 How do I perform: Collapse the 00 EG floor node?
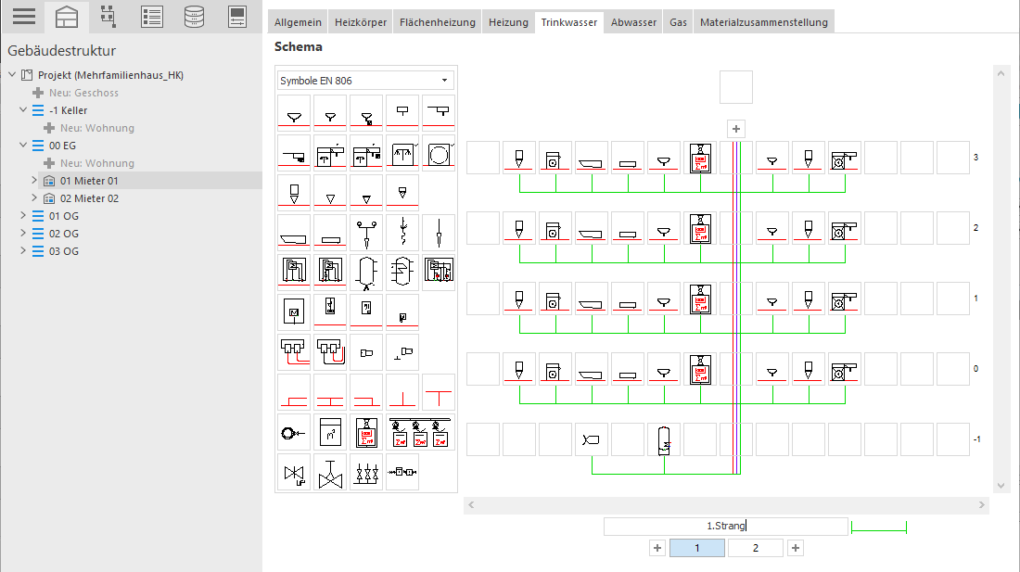[x=23, y=145]
